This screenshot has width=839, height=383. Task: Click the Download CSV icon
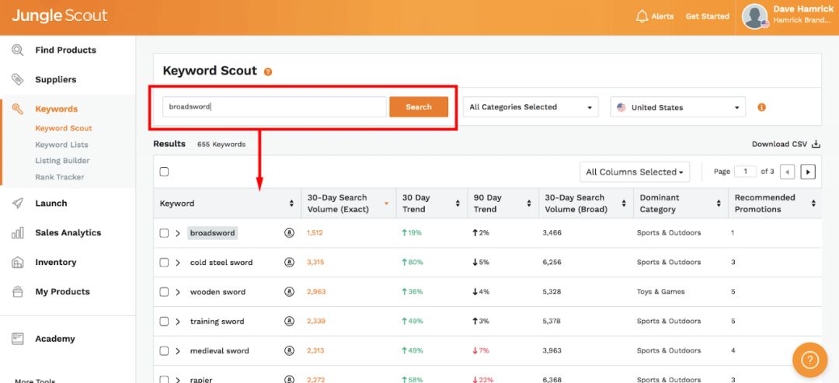(816, 144)
